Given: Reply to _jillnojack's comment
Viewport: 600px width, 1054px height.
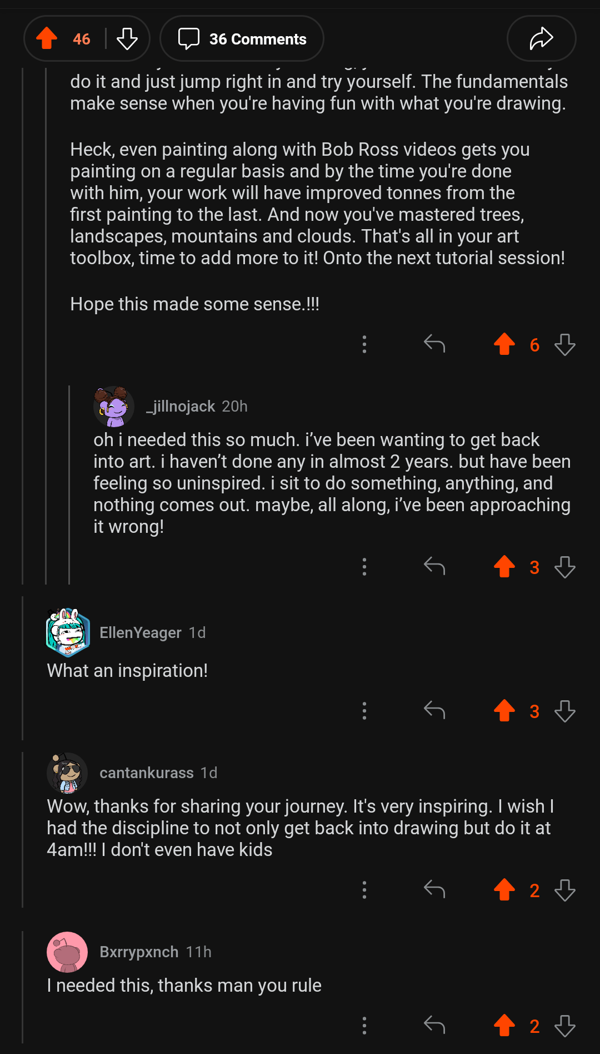Looking at the screenshot, I should coord(434,567).
